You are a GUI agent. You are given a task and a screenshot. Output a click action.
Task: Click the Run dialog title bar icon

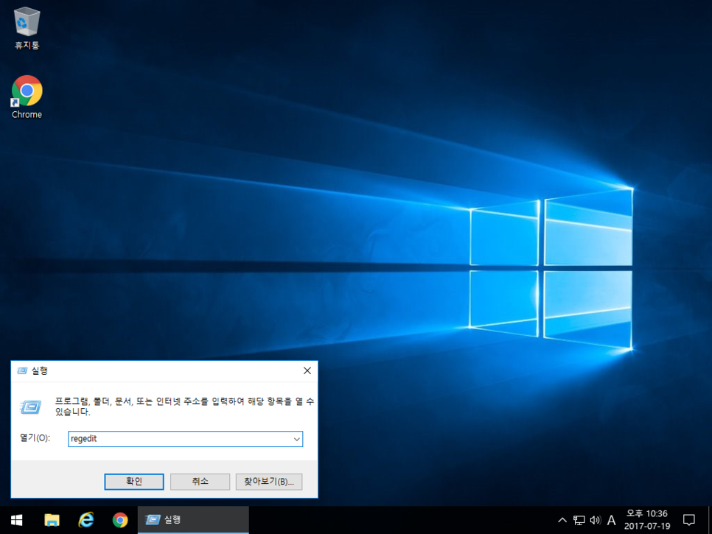[x=22, y=370]
